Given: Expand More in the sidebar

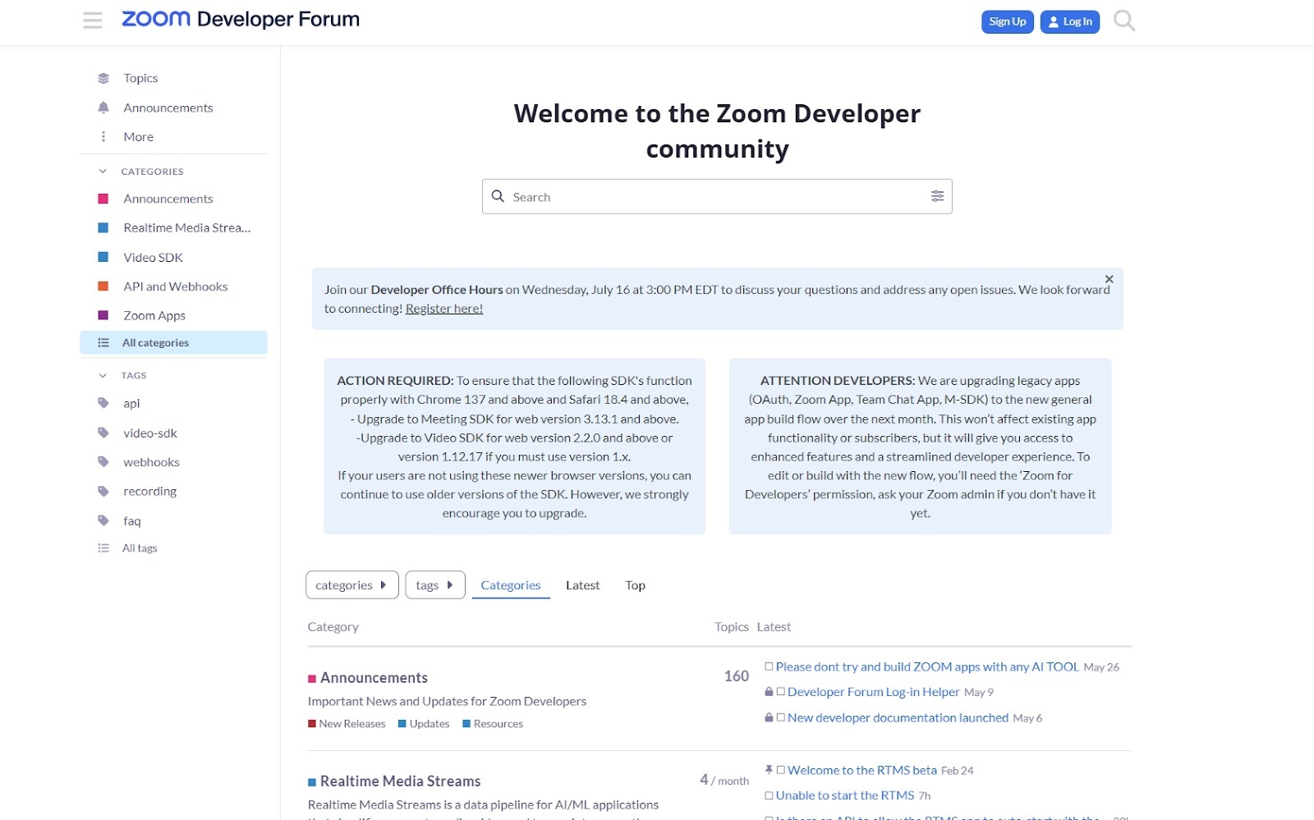Looking at the screenshot, I should coord(138,137).
